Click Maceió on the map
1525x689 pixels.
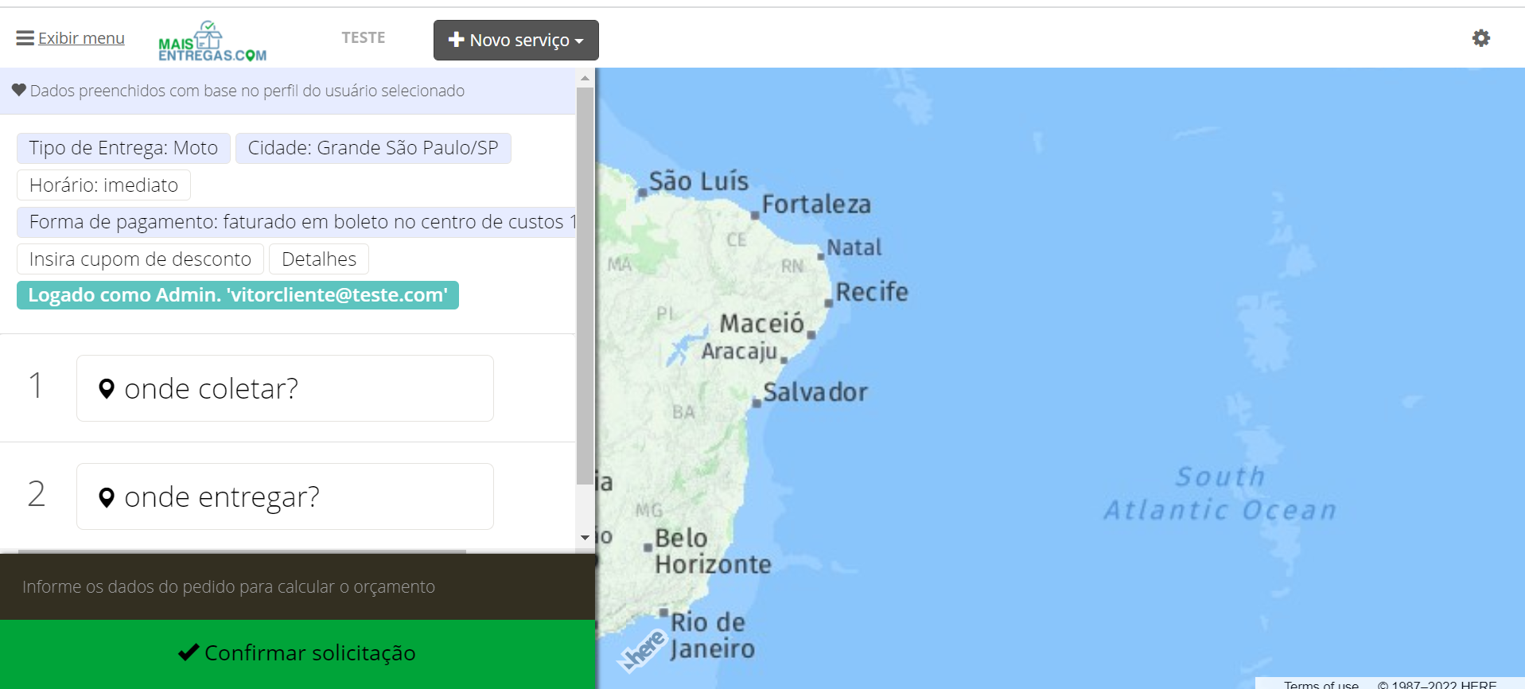(762, 324)
